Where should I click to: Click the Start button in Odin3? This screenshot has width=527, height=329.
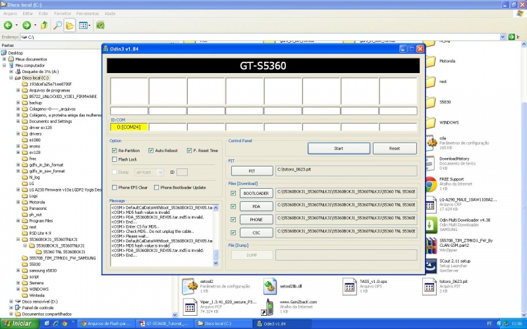tap(339, 149)
